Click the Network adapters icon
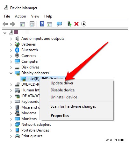 17,125
